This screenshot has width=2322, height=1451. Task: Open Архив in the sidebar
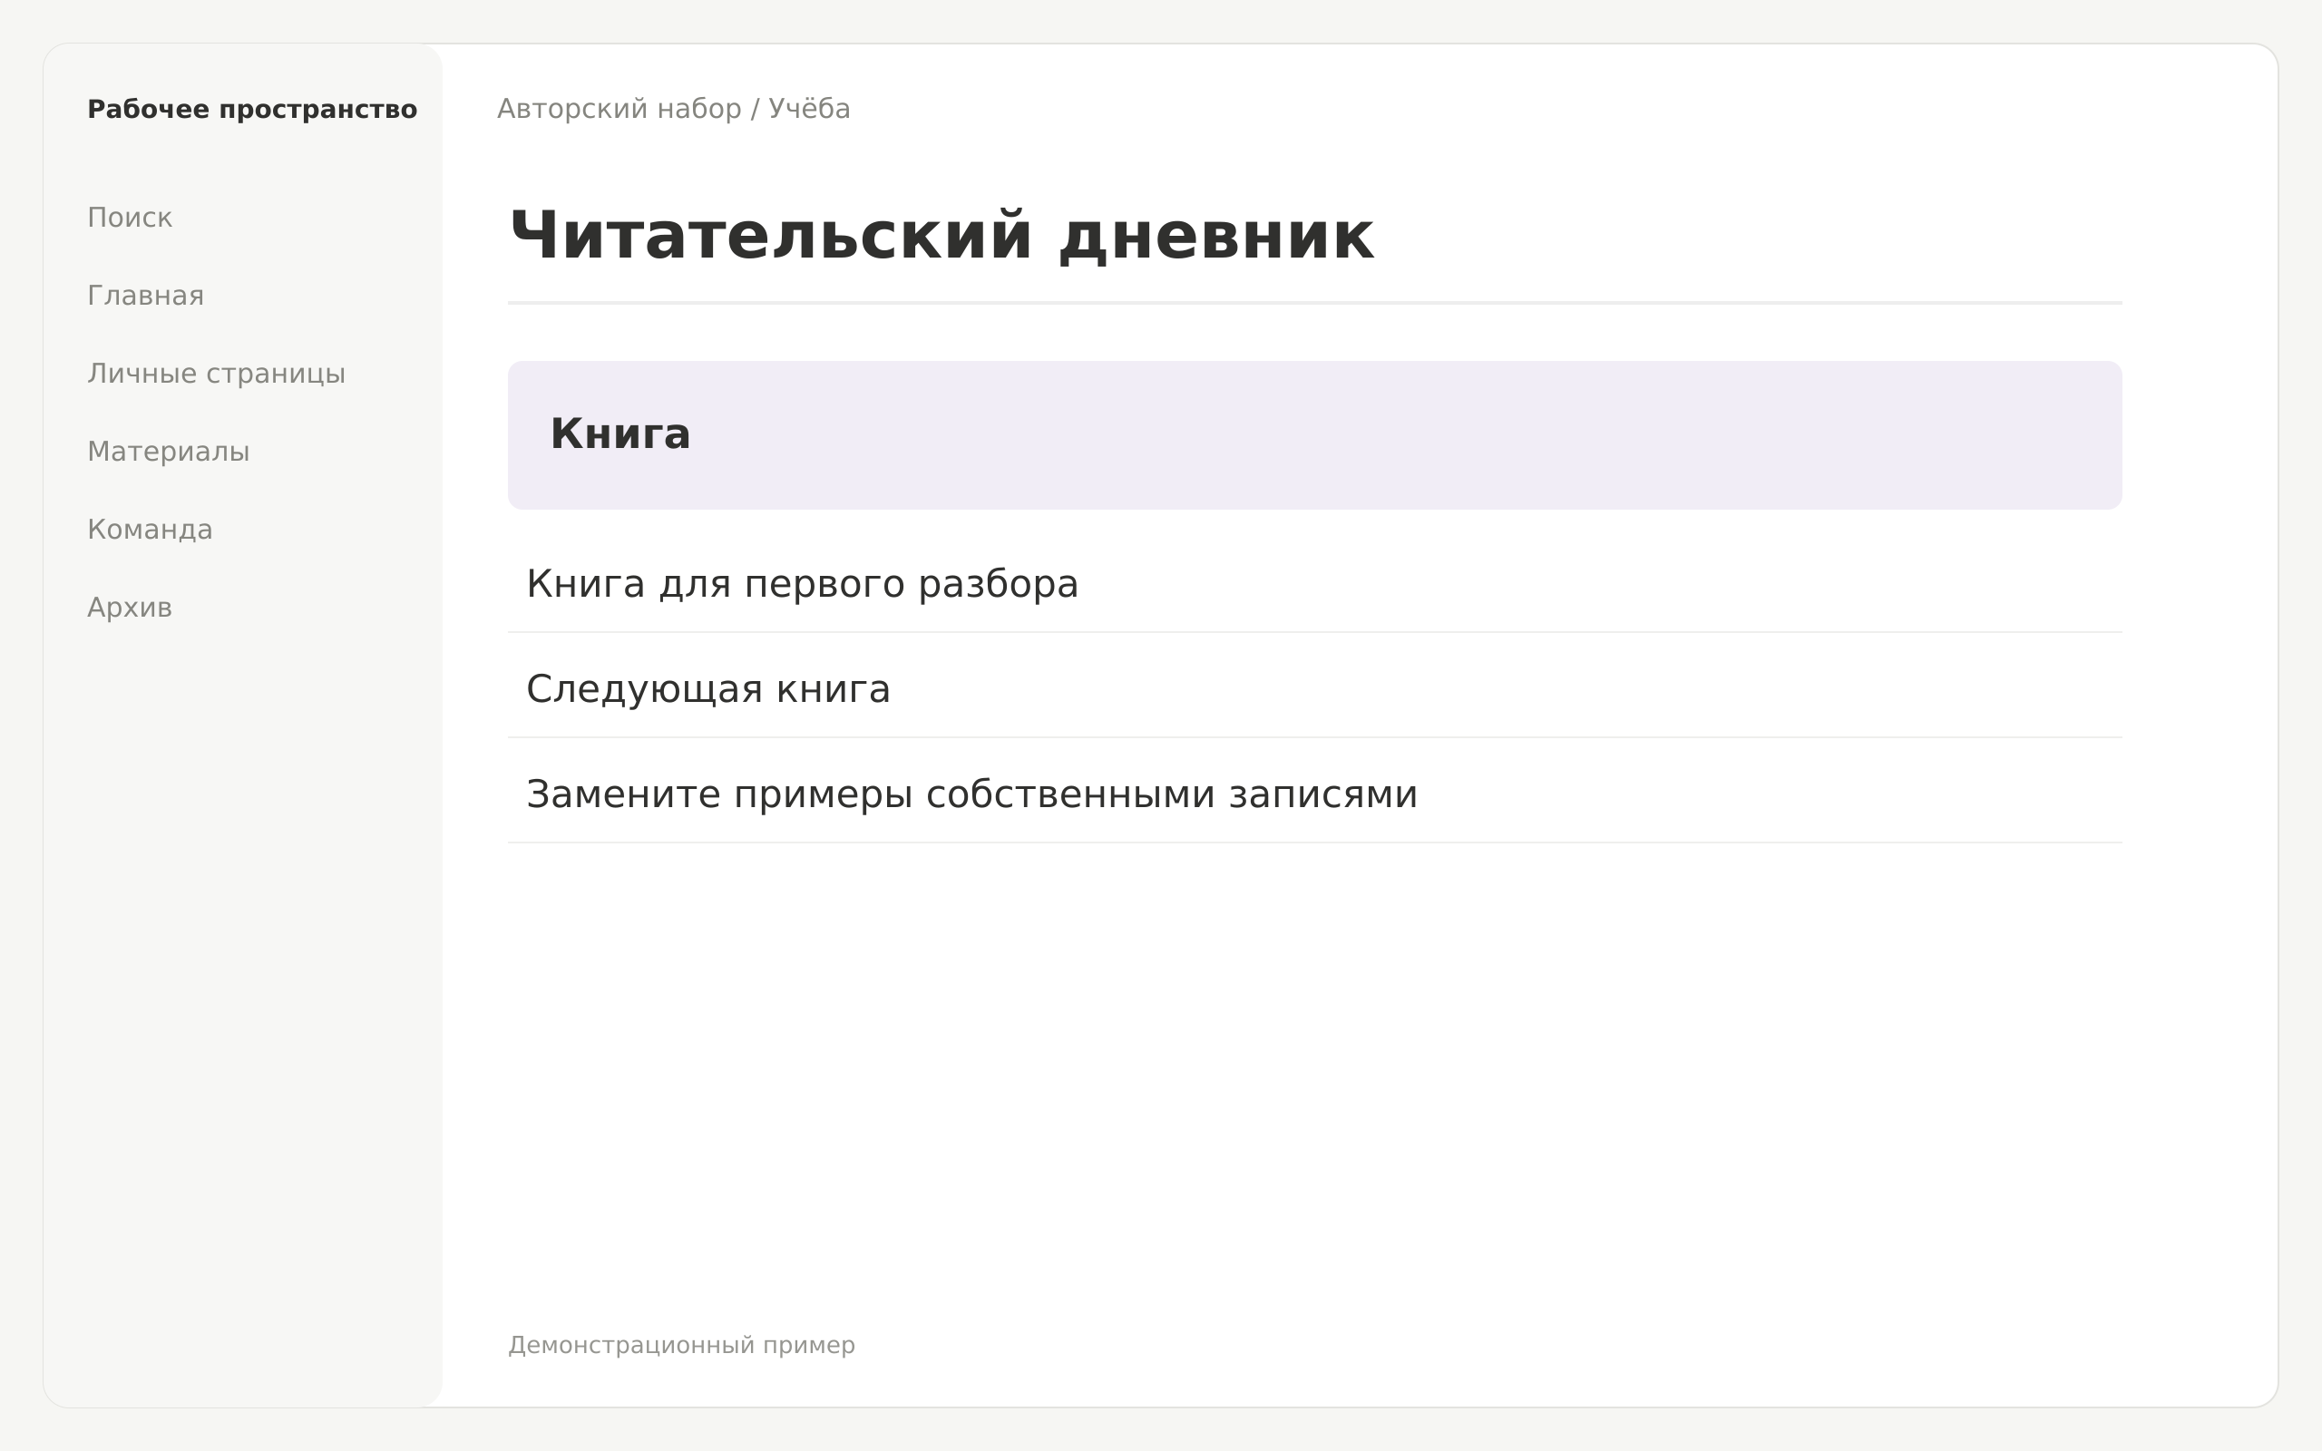[130, 608]
